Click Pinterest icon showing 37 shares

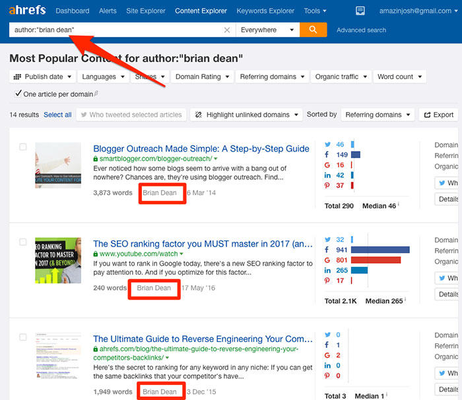pos(327,186)
